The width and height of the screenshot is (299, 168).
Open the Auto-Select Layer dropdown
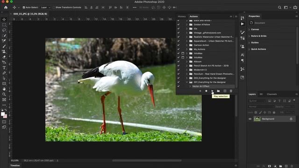pyautogui.click(x=45, y=7)
